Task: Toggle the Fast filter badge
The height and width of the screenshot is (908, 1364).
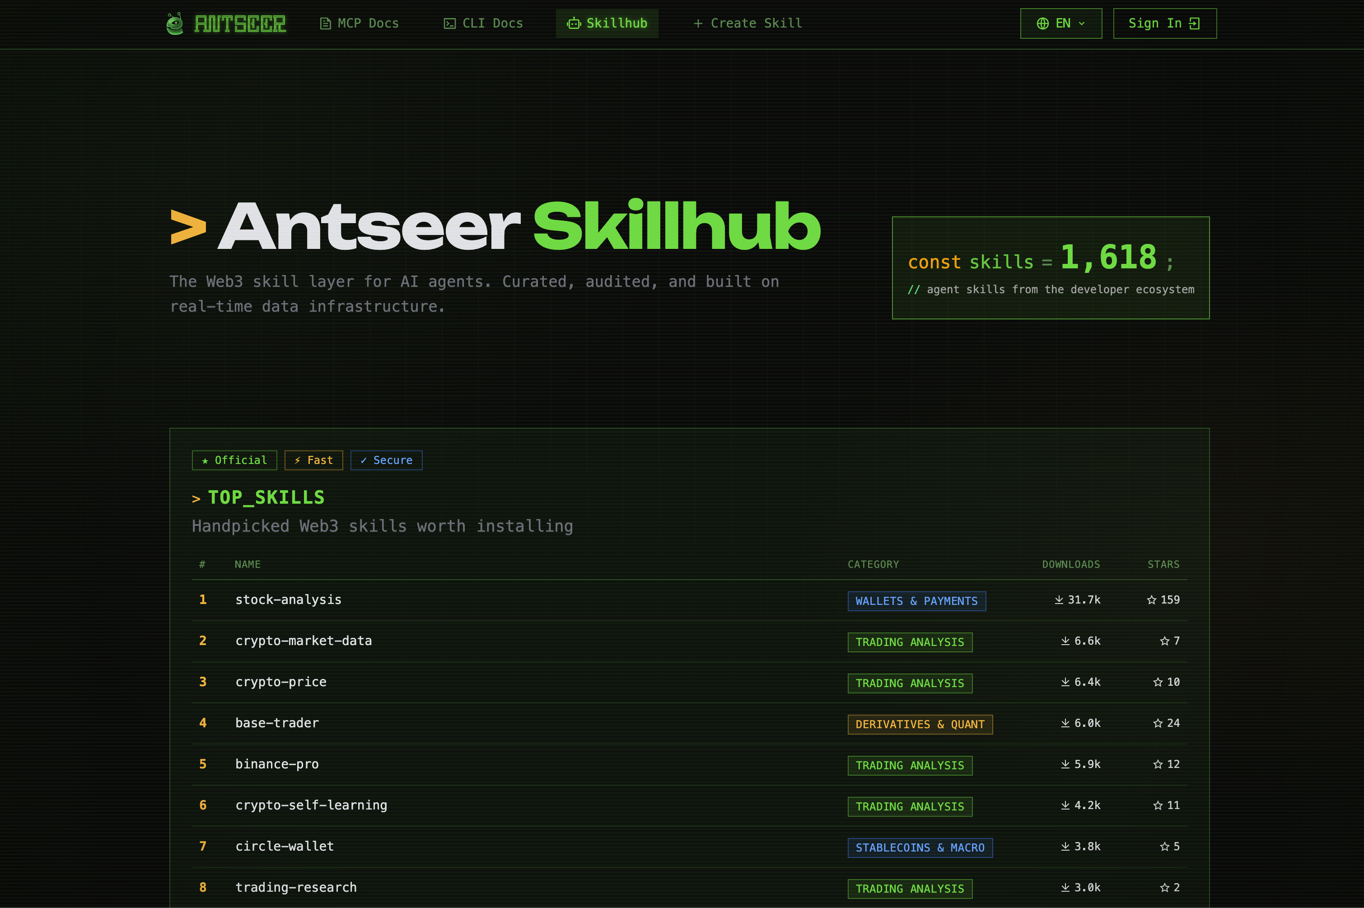Action: [x=314, y=460]
